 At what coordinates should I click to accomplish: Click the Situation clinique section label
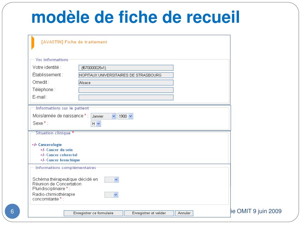pos(55,133)
